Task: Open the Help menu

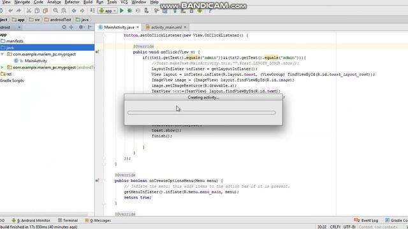Action: (154, 2)
